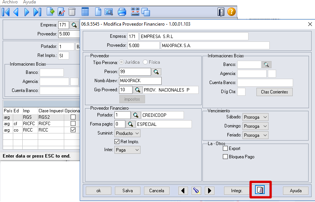Select the Jurídica radio button
Viewport: 315px width, 202px height.
pos(122,62)
